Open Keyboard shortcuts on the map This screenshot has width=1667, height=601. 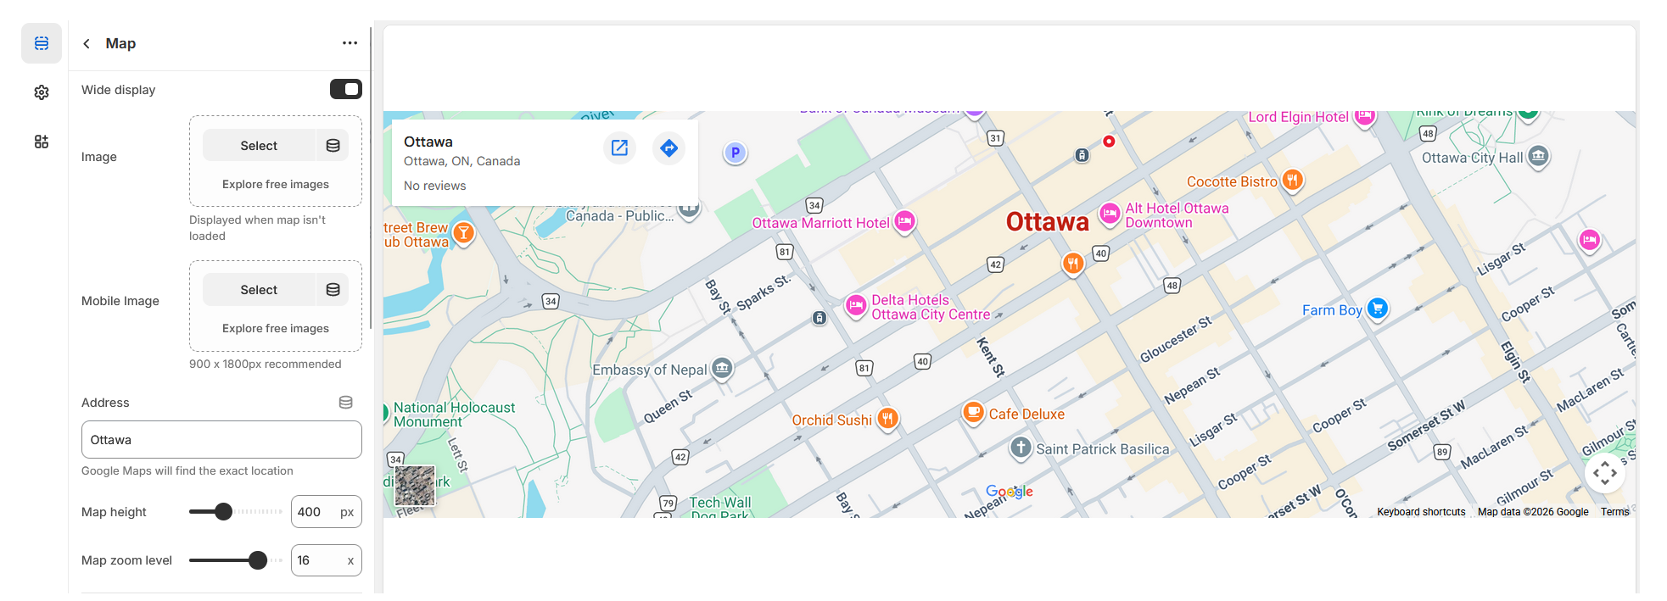point(1420,511)
